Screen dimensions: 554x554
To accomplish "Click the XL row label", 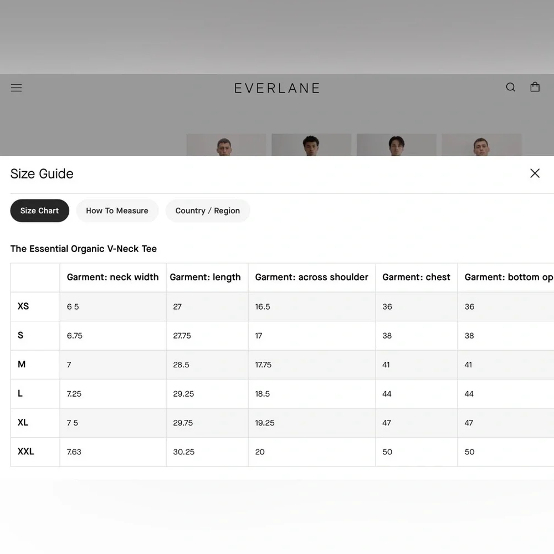I will (x=23, y=422).
